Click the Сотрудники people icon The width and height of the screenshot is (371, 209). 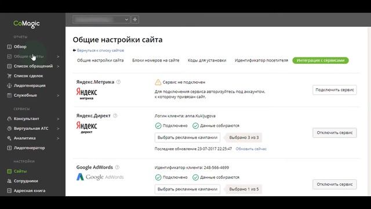click(9, 181)
